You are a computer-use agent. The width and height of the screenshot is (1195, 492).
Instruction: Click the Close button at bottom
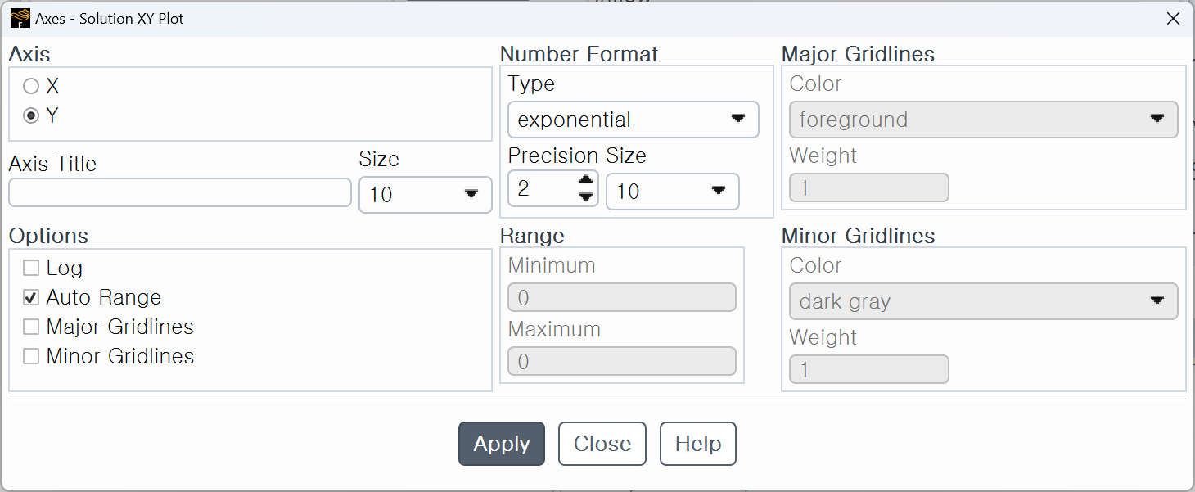(x=602, y=444)
